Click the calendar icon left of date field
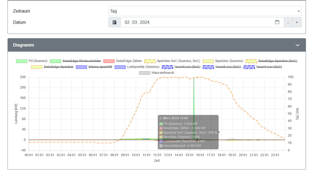The width and height of the screenshot is (314, 173). pos(115,22)
